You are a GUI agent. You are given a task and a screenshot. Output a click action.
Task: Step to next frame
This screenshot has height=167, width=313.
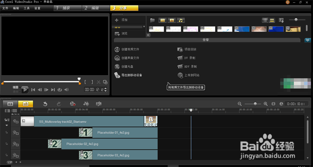(x=47, y=90)
